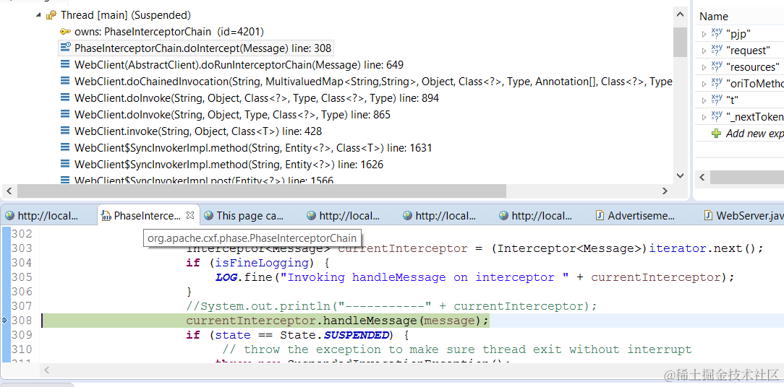Expand the "oriToMetho" expression
Screen dimensions: 784x387
tap(704, 83)
